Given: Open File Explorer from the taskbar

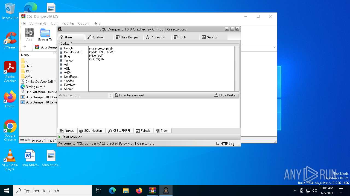Looking at the screenshot, I should click(126, 191).
